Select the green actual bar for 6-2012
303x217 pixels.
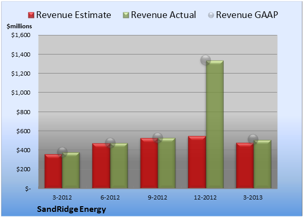119,166
